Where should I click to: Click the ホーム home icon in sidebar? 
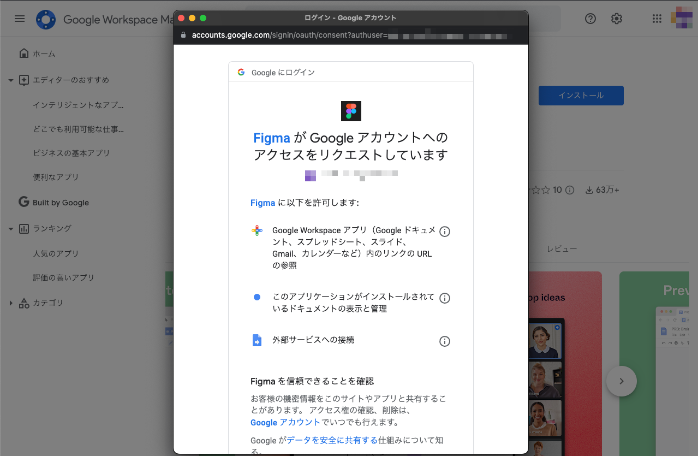(x=23, y=54)
